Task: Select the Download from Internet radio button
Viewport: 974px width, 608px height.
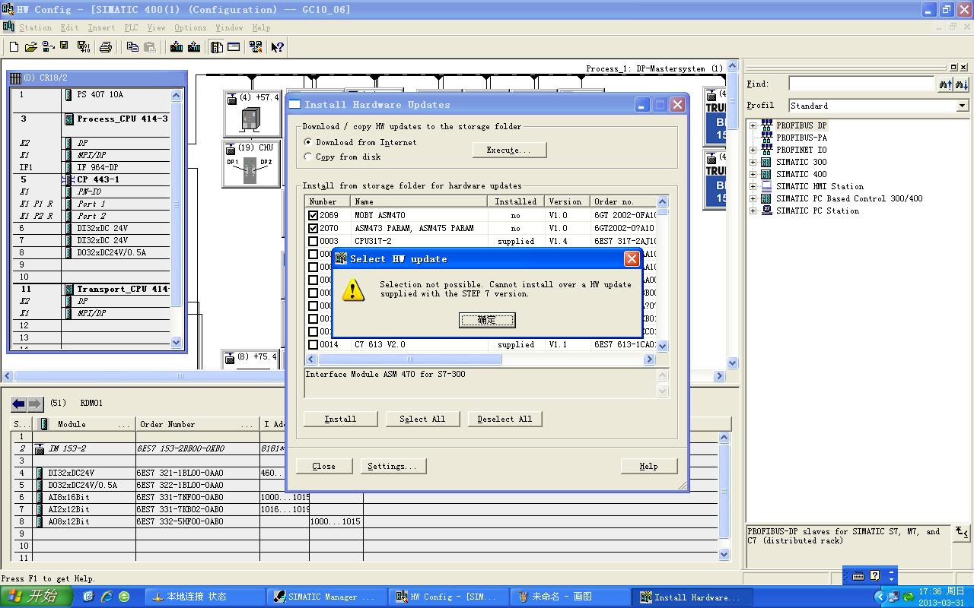Action: (x=308, y=142)
